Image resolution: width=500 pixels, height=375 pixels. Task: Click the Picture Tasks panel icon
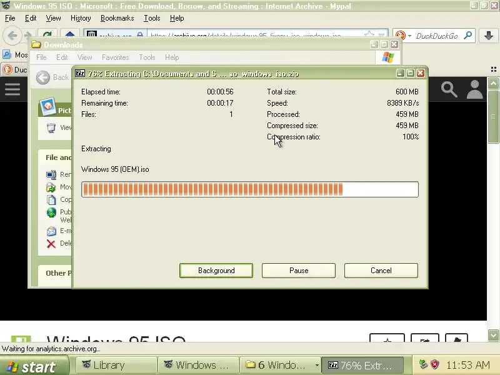point(48,106)
